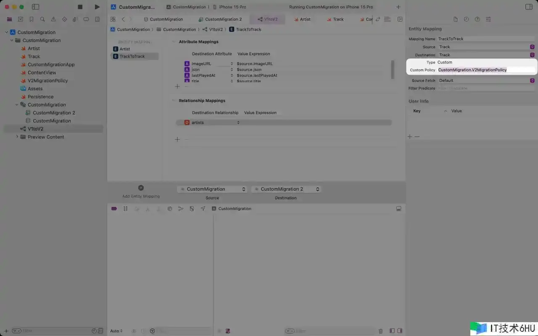This screenshot has height=336, width=538.
Task: Switch to the Artist editor tab
Action: click(302, 19)
